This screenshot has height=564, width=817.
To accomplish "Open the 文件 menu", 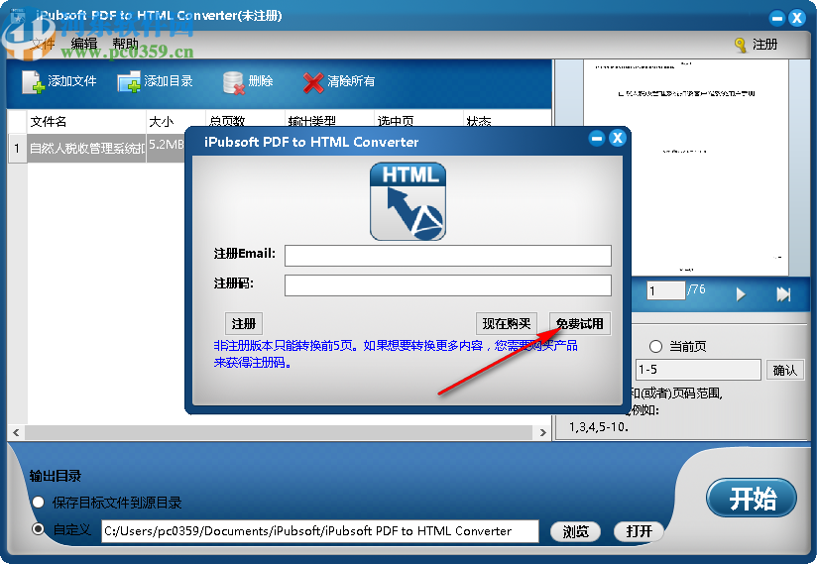I will point(43,44).
